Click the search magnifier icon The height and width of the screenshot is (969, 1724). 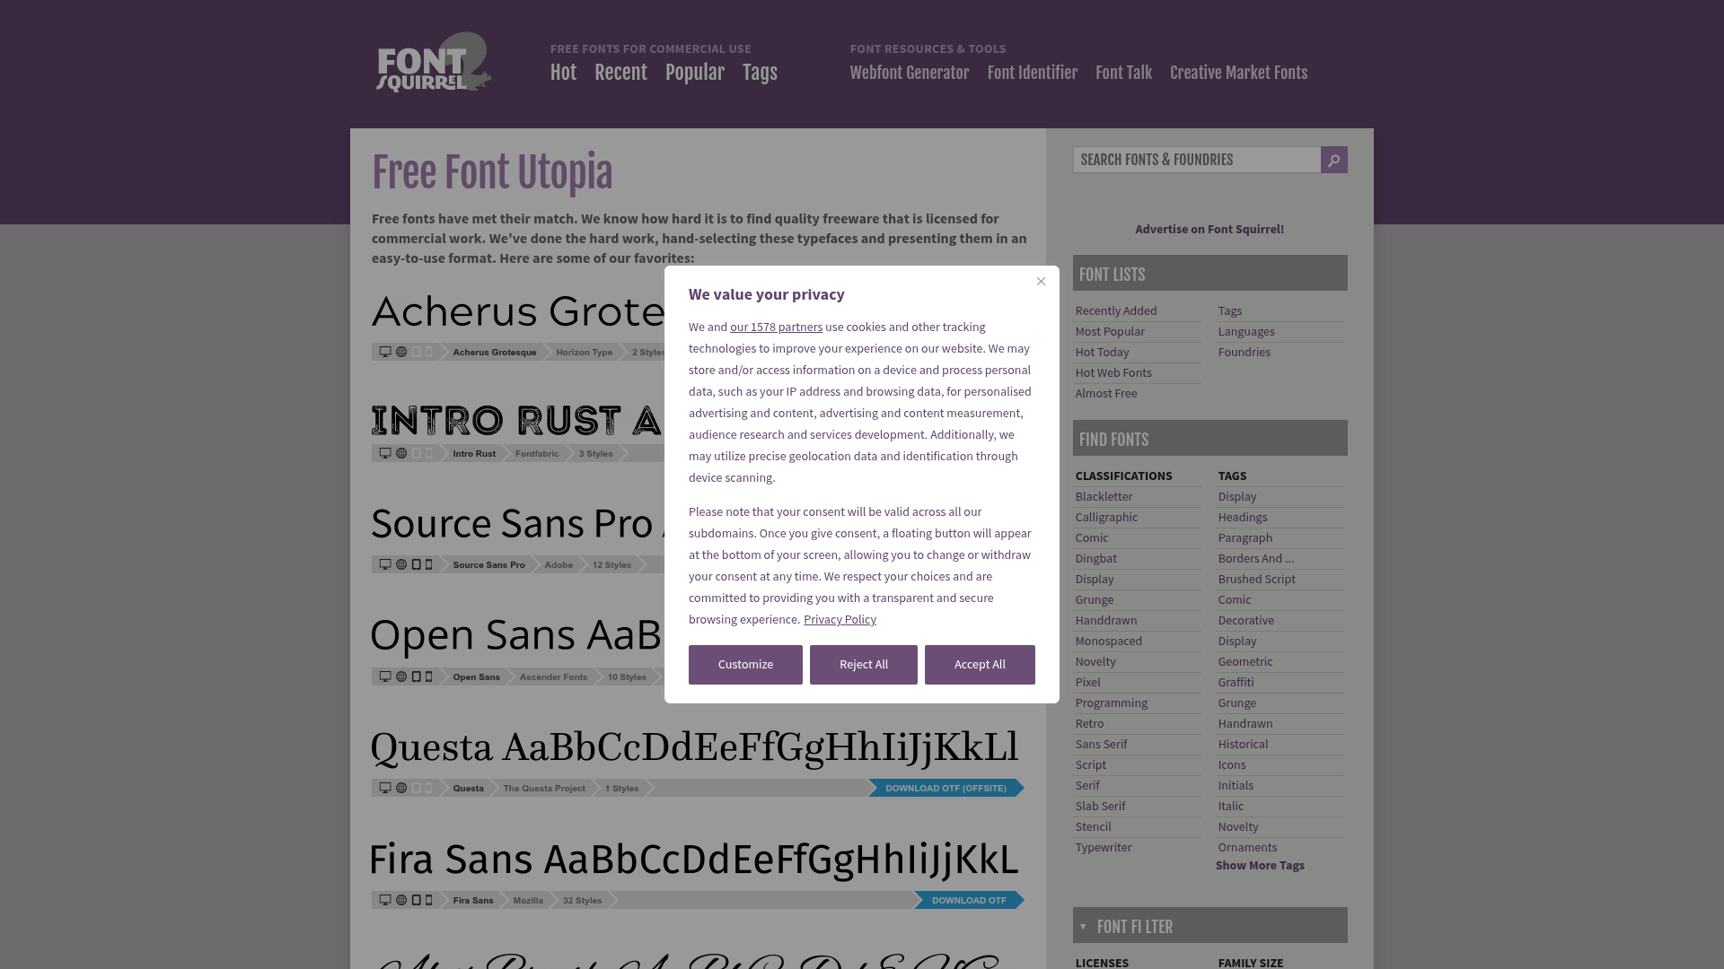pos(1333,160)
